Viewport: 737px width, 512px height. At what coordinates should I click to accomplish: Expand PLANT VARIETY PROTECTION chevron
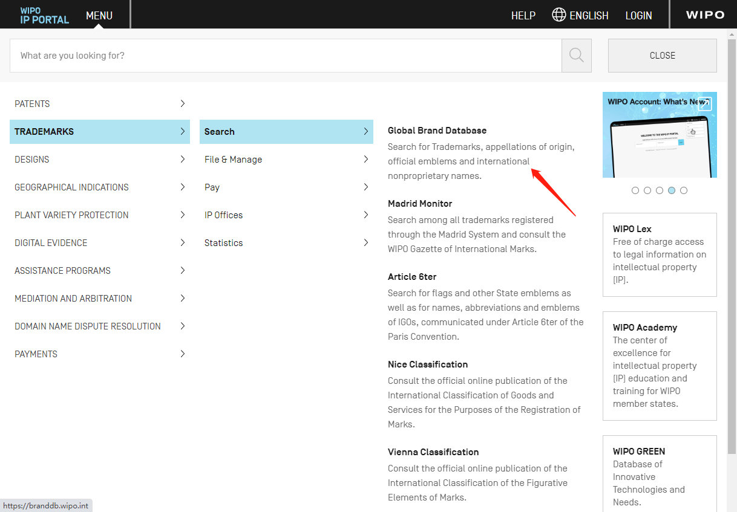[x=183, y=215]
